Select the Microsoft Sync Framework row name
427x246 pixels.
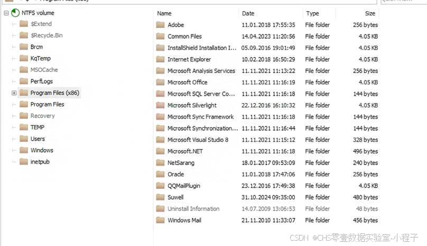(x=200, y=117)
